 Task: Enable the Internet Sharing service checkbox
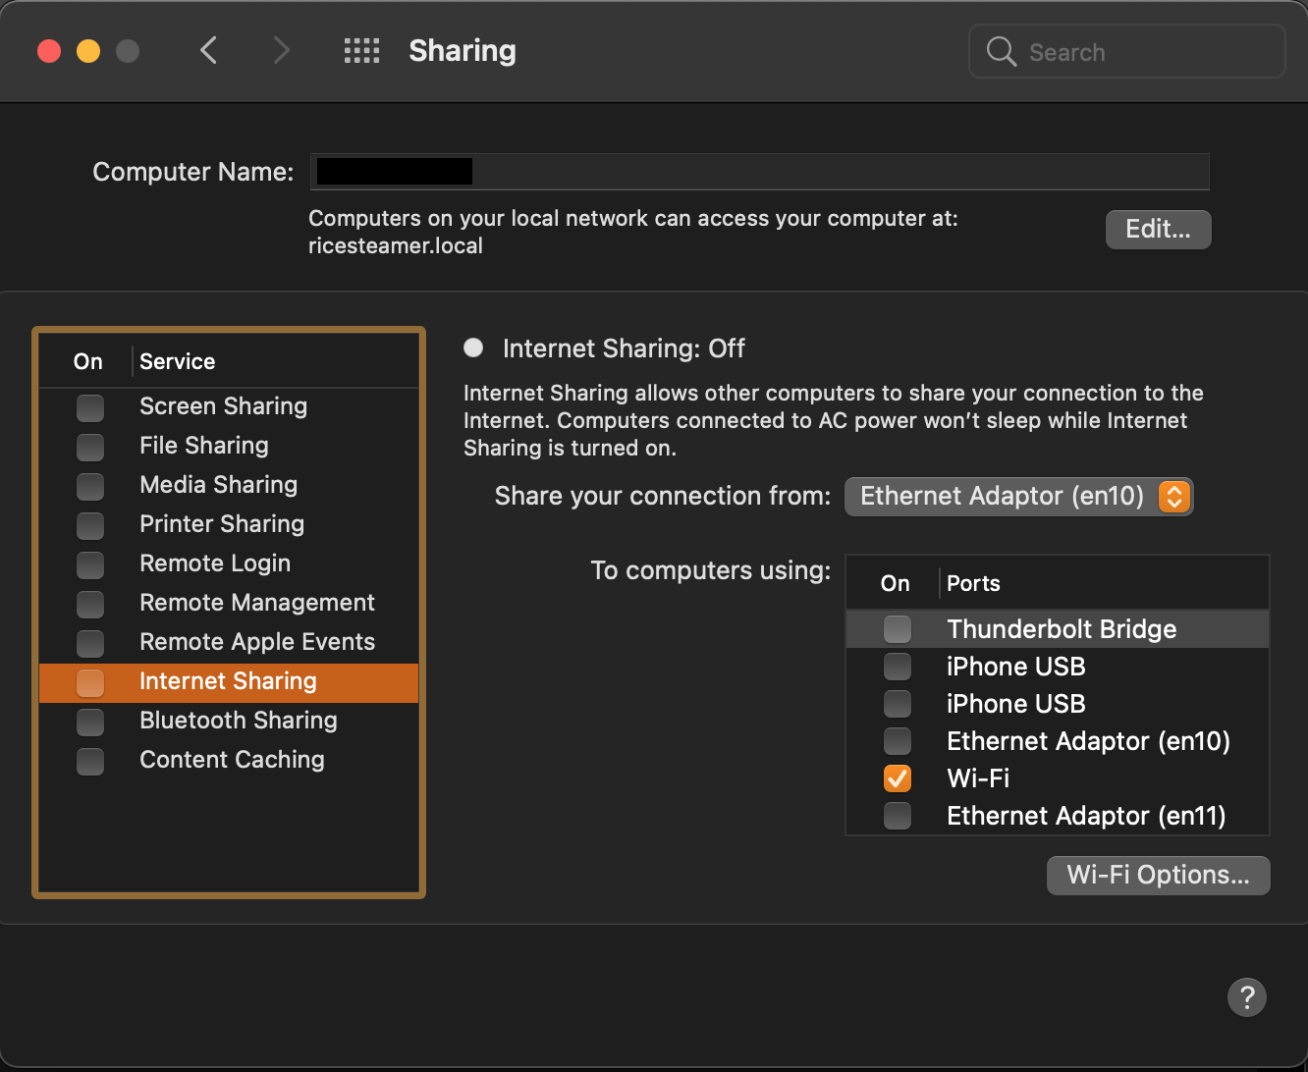pos(90,682)
